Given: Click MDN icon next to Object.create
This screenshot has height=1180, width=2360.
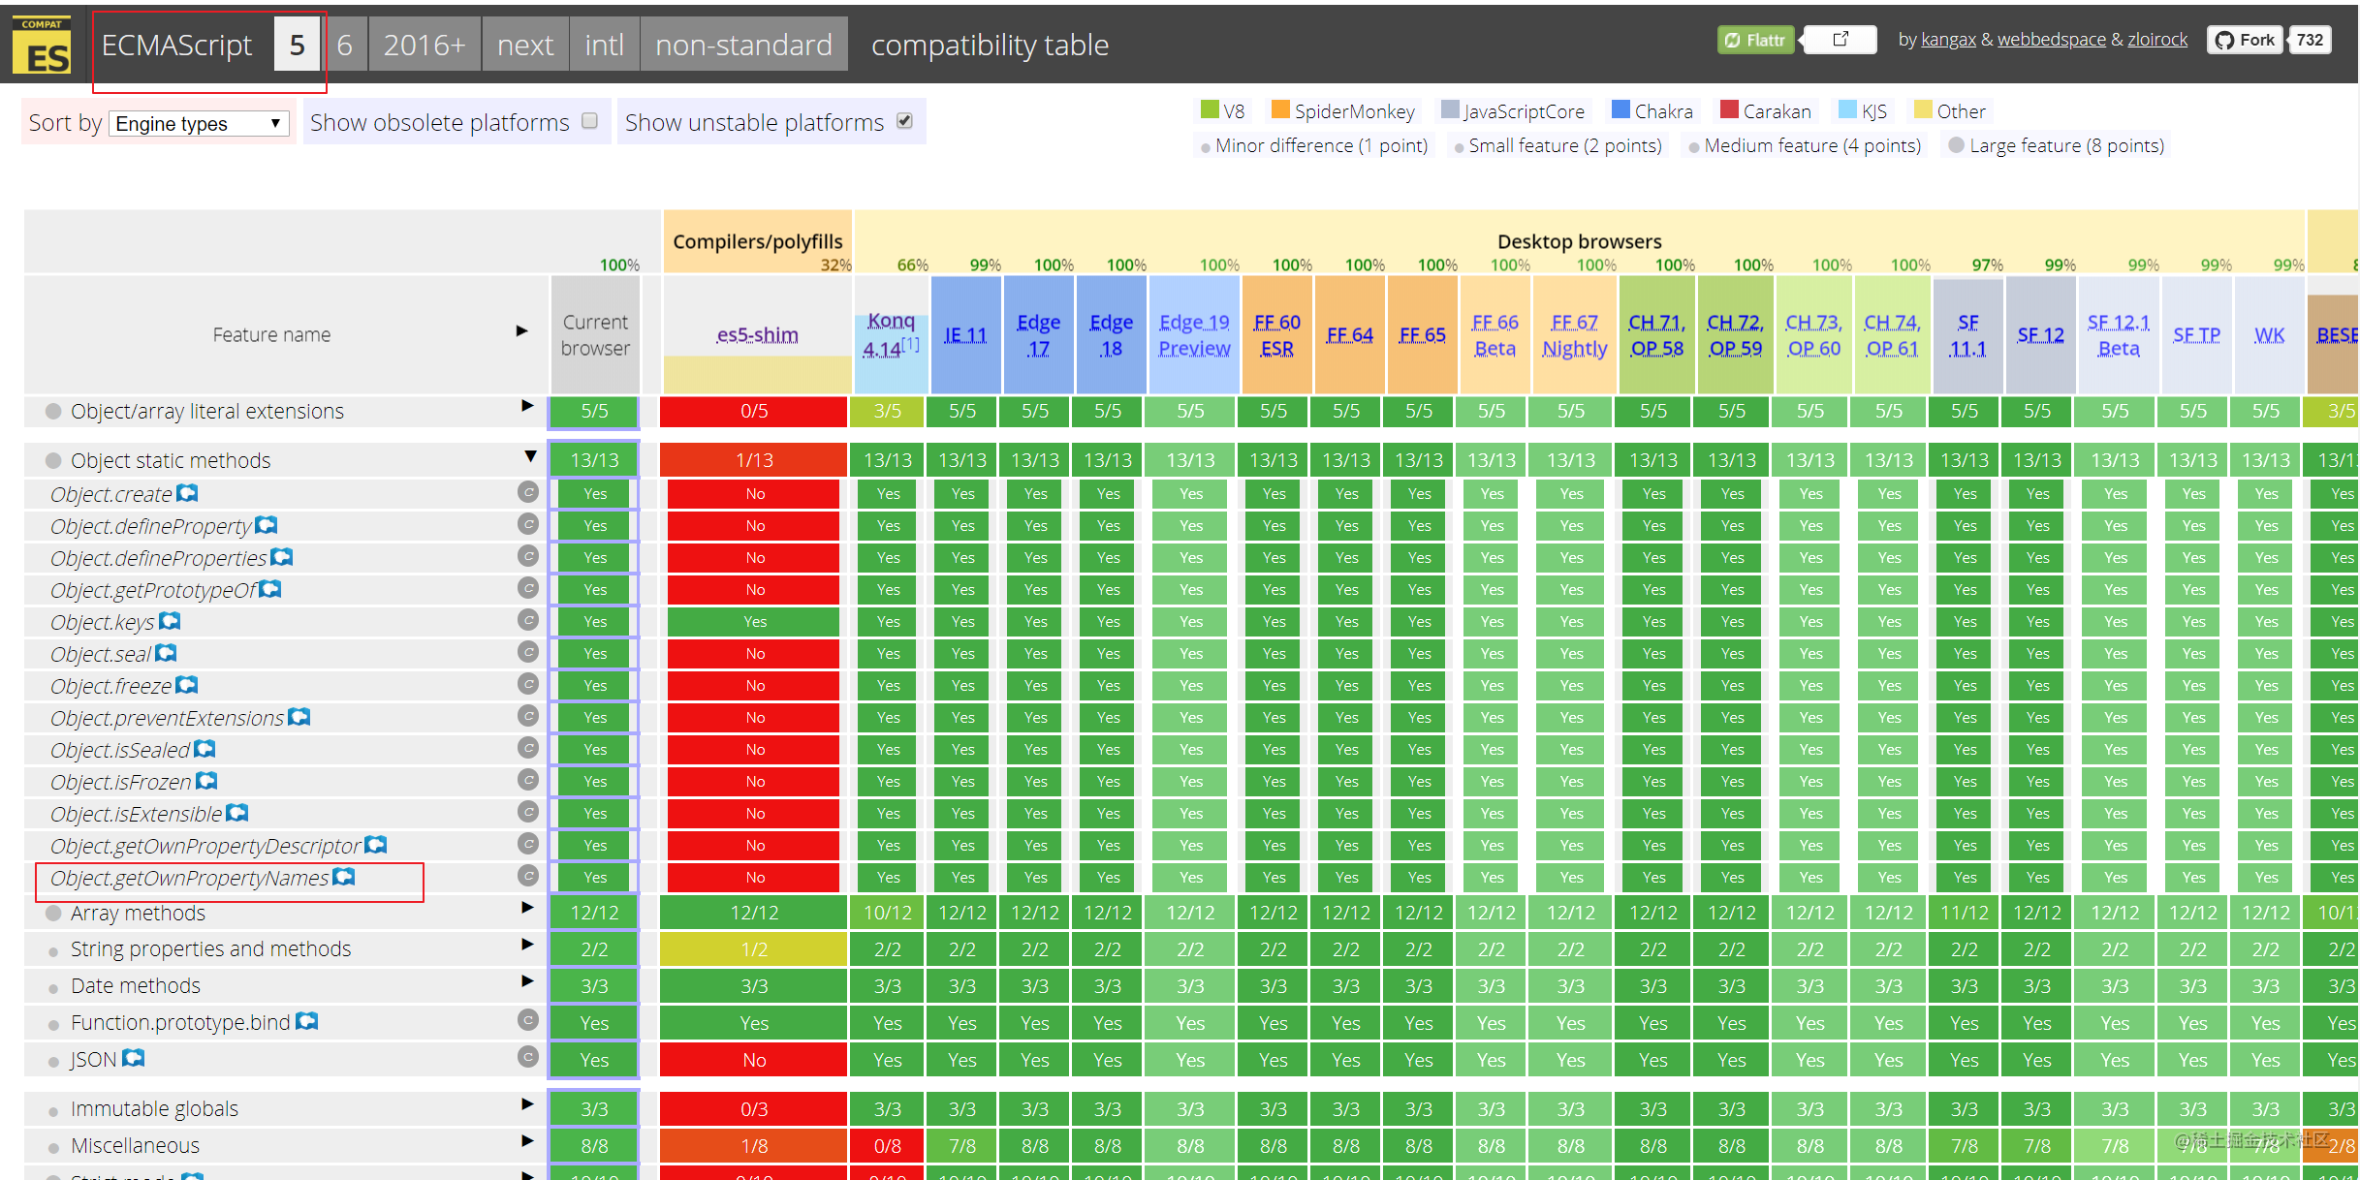Looking at the screenshot, I should point(187,493).
